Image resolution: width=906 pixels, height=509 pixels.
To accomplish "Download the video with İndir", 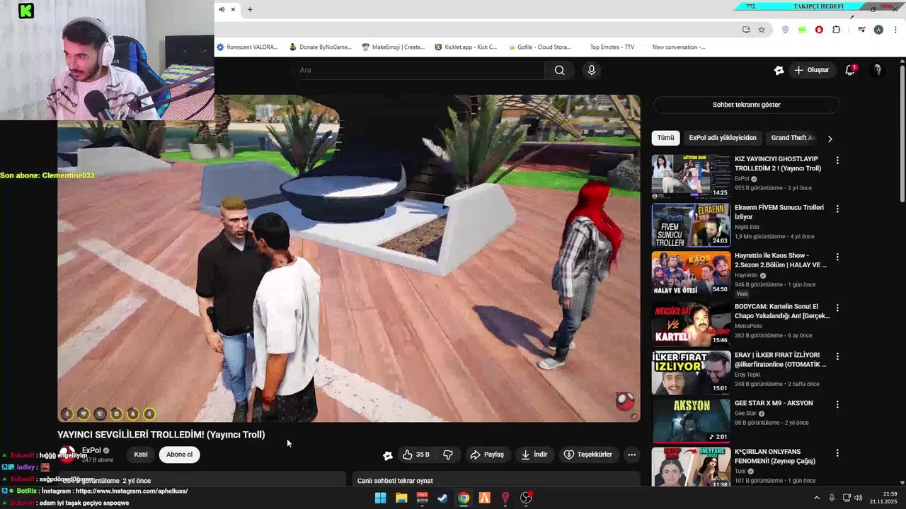I will (534, 455).
